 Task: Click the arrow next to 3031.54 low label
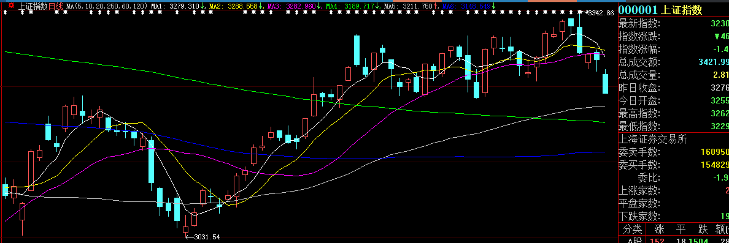tap(189, 237)
